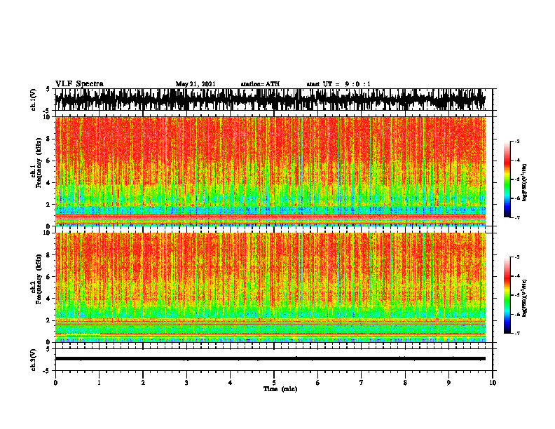Screen dimensions: 555x429
Task: Click the "5" minute tick on the time axis
Action: tap(274, 383)
